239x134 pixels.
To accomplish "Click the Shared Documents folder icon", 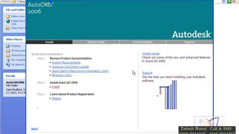I will coord(8,55).
